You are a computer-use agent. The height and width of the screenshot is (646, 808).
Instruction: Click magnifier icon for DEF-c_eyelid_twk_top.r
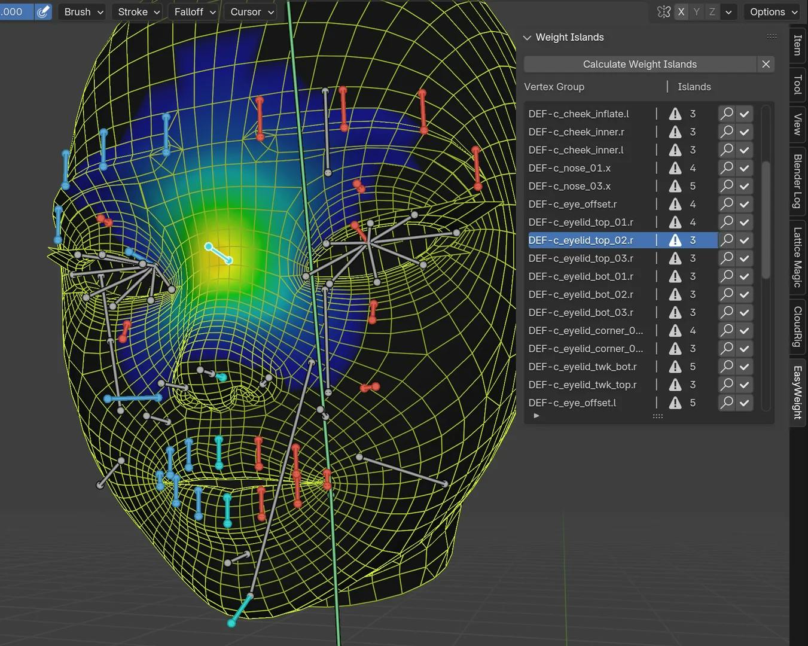[x=726, y=385]
